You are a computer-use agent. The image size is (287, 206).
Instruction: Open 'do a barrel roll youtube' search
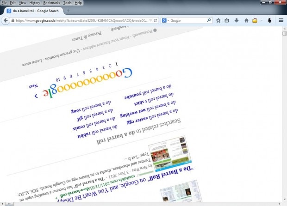point(148,92)
